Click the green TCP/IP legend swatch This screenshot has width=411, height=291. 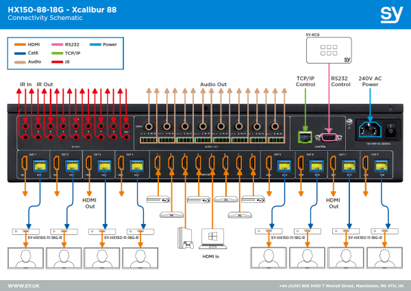click(57, 53)
